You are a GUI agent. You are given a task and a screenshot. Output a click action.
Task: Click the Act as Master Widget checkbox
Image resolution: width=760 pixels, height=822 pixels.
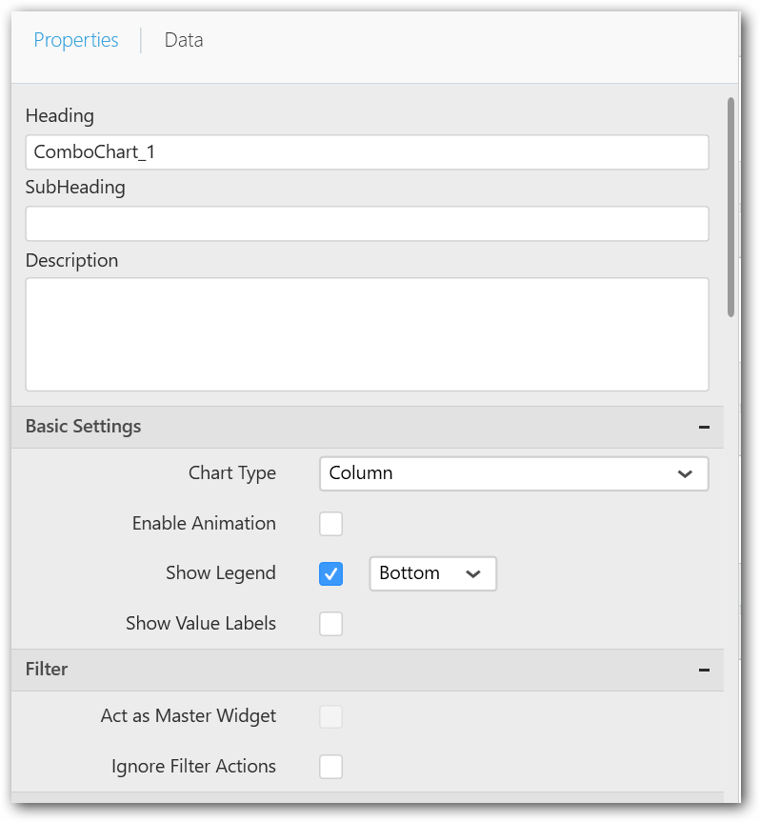click(330, 716)
